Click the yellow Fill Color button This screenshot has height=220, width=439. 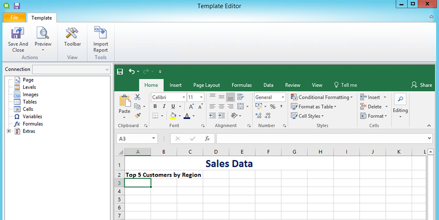tap(173, 116)
